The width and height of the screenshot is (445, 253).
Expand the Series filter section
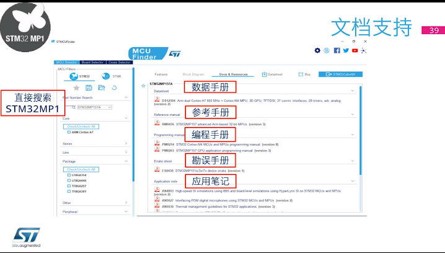tap(126, 143)
